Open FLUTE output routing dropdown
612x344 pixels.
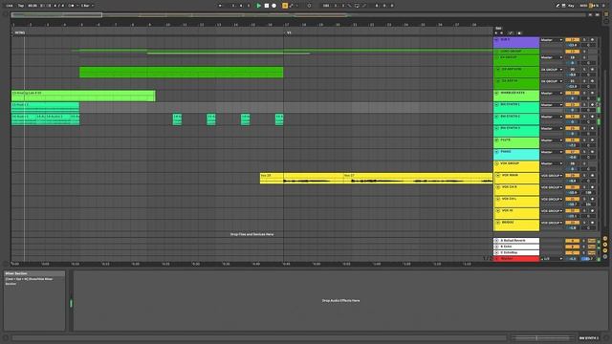click(552, 140)
